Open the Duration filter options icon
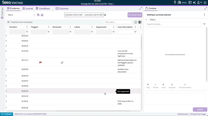Image resolution: width=208 pixels, height=116 pixels. (27, 32)
